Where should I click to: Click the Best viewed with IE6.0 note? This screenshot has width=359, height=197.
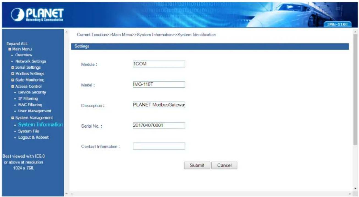24,162
